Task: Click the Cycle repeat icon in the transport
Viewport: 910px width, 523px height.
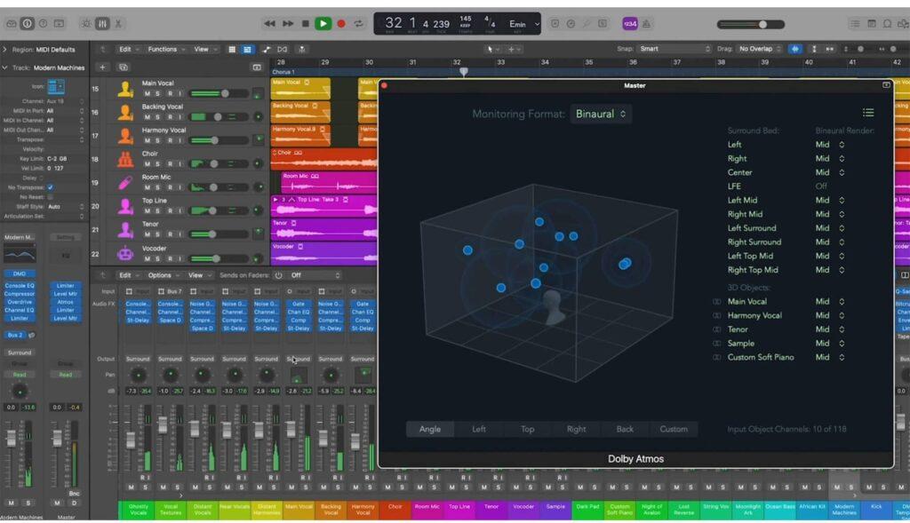Action: tap(358, 24)
